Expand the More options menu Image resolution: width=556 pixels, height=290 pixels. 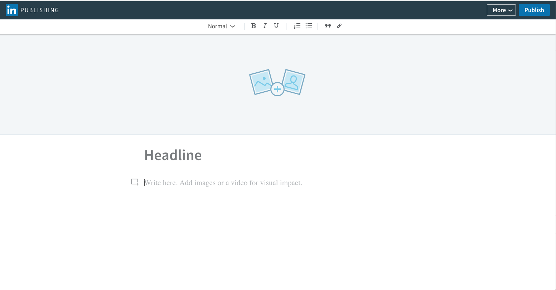pyautogui.click(x=501, y=10)
